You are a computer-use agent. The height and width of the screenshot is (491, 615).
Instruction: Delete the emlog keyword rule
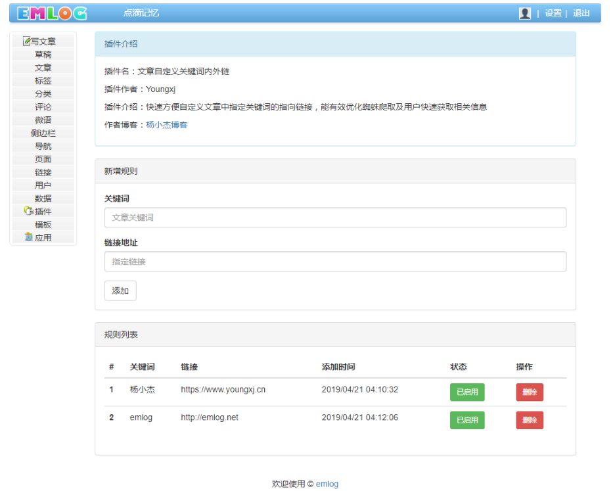point(530,420)
